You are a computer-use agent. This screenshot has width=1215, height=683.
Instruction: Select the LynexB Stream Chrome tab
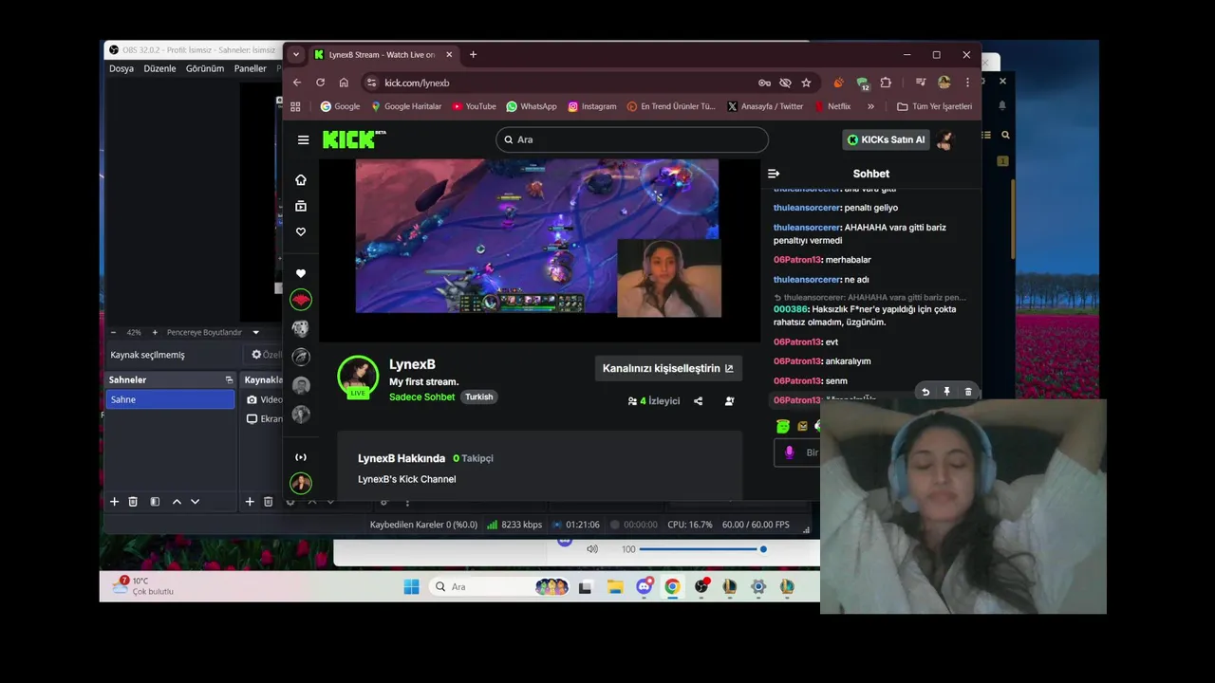(x=383, y=55)
